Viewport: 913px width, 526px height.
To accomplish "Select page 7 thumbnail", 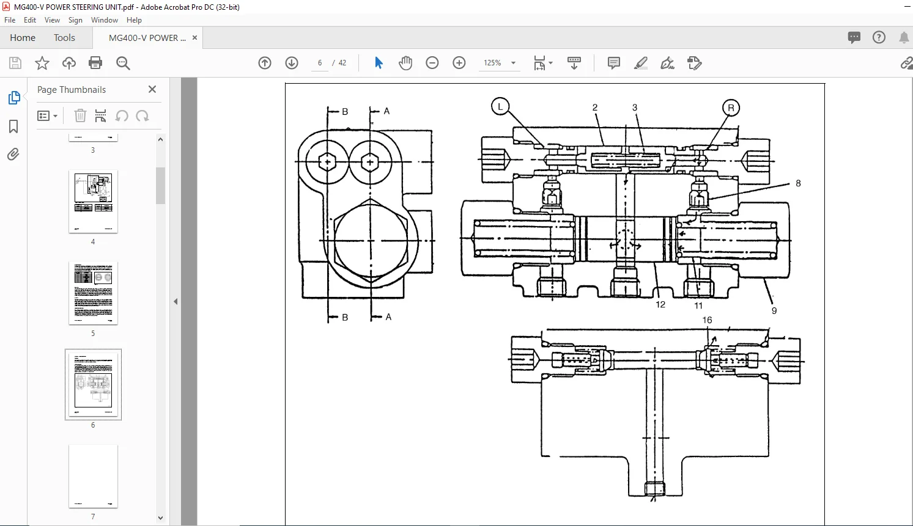I will click(x=93, y=477).
